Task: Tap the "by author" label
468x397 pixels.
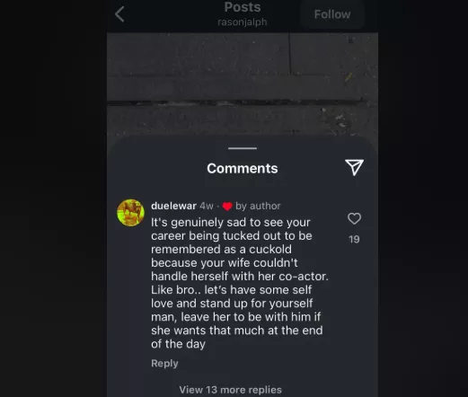Action: (258, 206)
